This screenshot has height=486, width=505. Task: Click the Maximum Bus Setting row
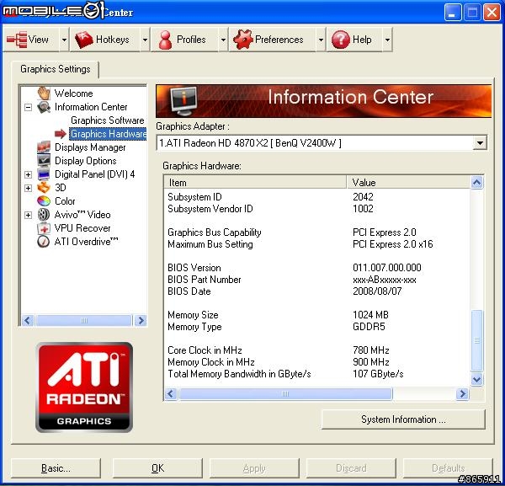[x=317, y=244]
